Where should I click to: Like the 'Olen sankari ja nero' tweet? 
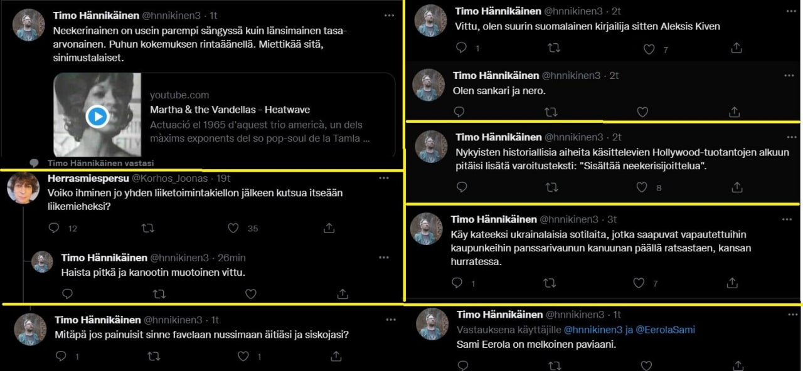(642, 112)
